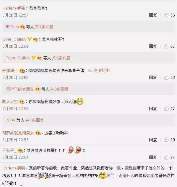Open the profile of user 何梦姣就是何美女
The image size is (177, 187).
pyautogui.click(x=18, y=133)
